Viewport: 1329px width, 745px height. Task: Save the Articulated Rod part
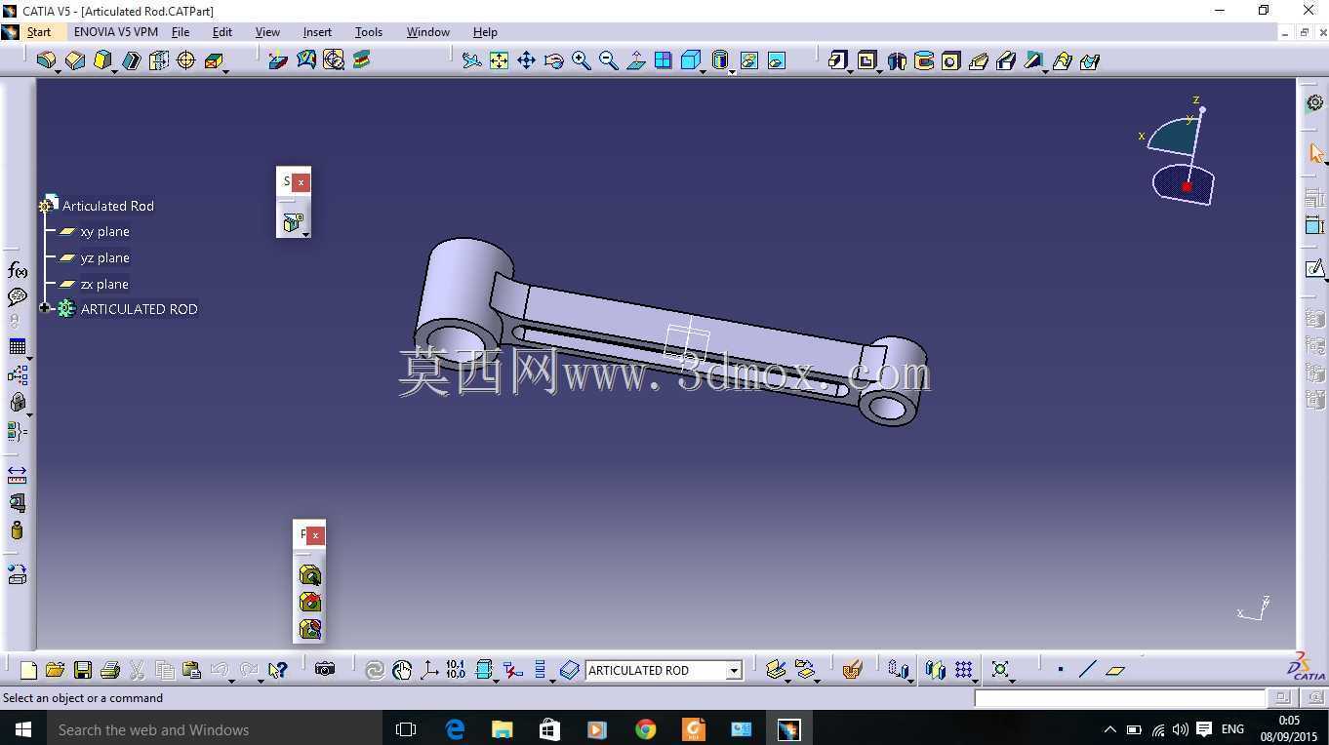(x=82, y=670)
